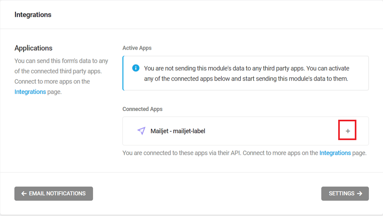Click the Applications section title
Viewport: 383px width, 216px height.
tap(33, 48)
